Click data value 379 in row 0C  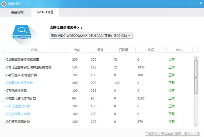(x=140, y=122)
